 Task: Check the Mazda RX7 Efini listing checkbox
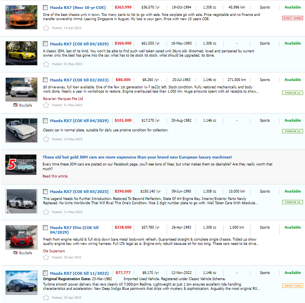[46, 227]
